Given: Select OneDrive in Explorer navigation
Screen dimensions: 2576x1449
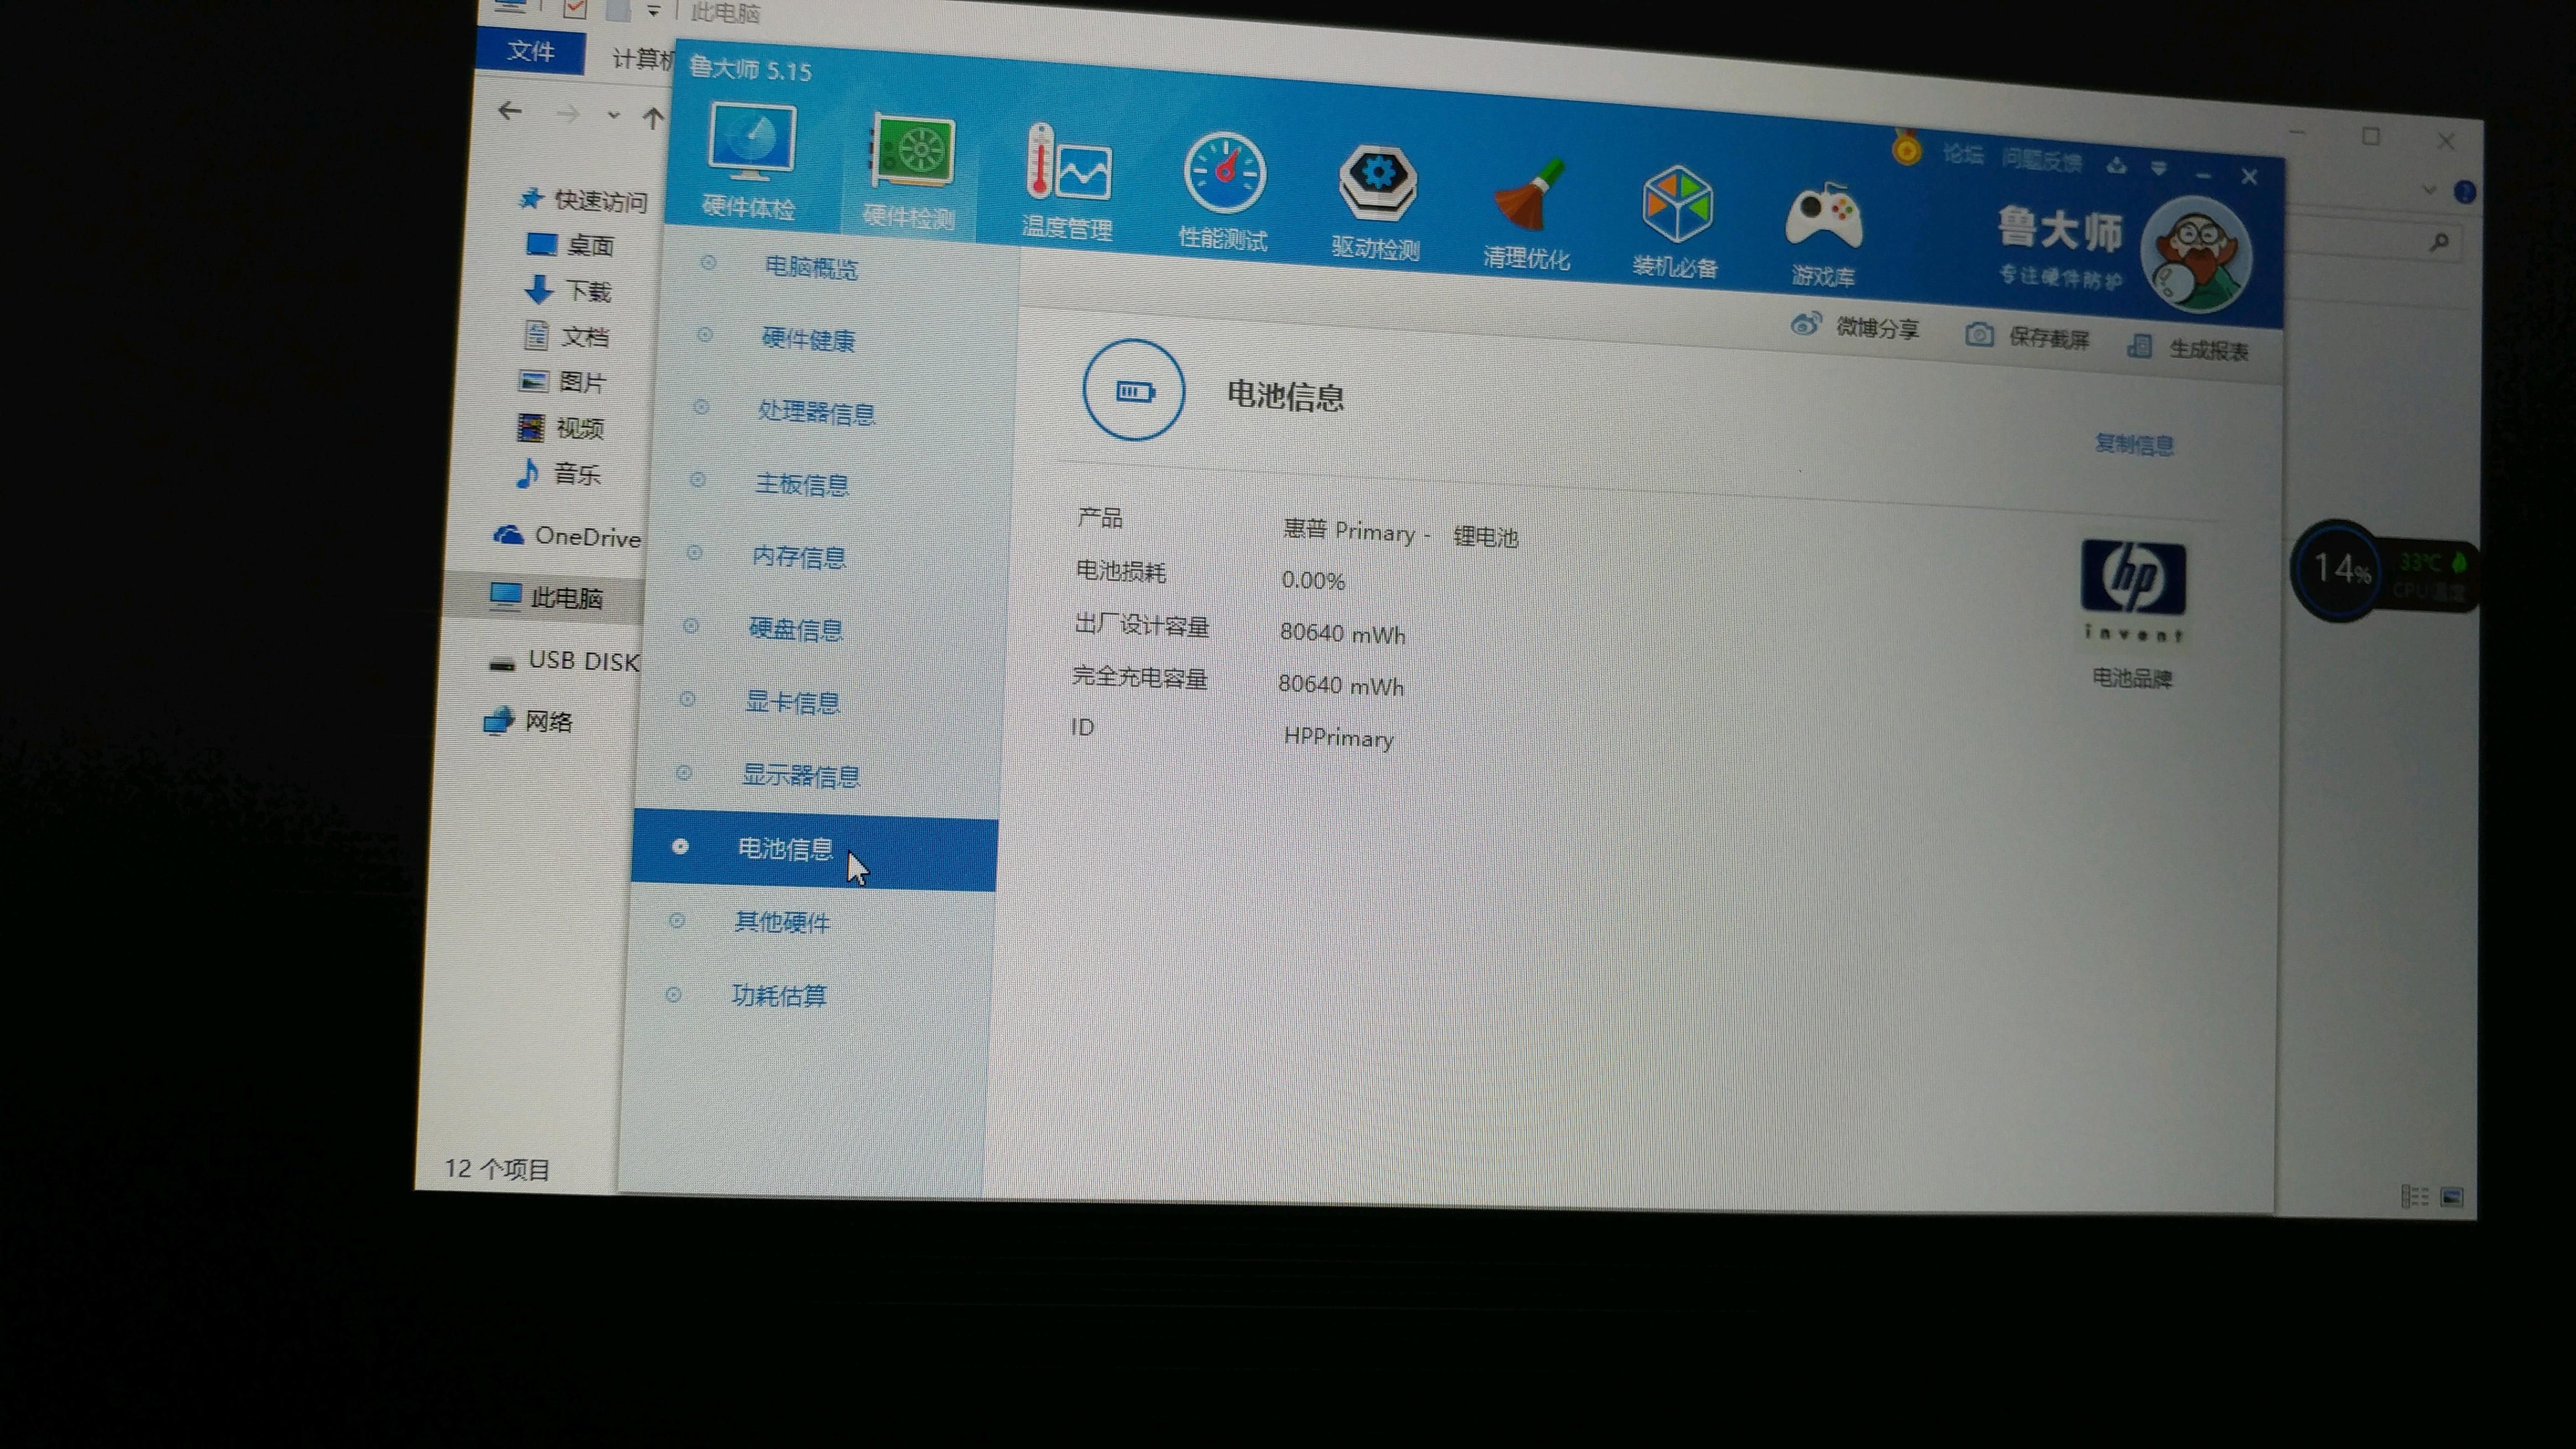Looking at the screenshot, I should point(567,536).
